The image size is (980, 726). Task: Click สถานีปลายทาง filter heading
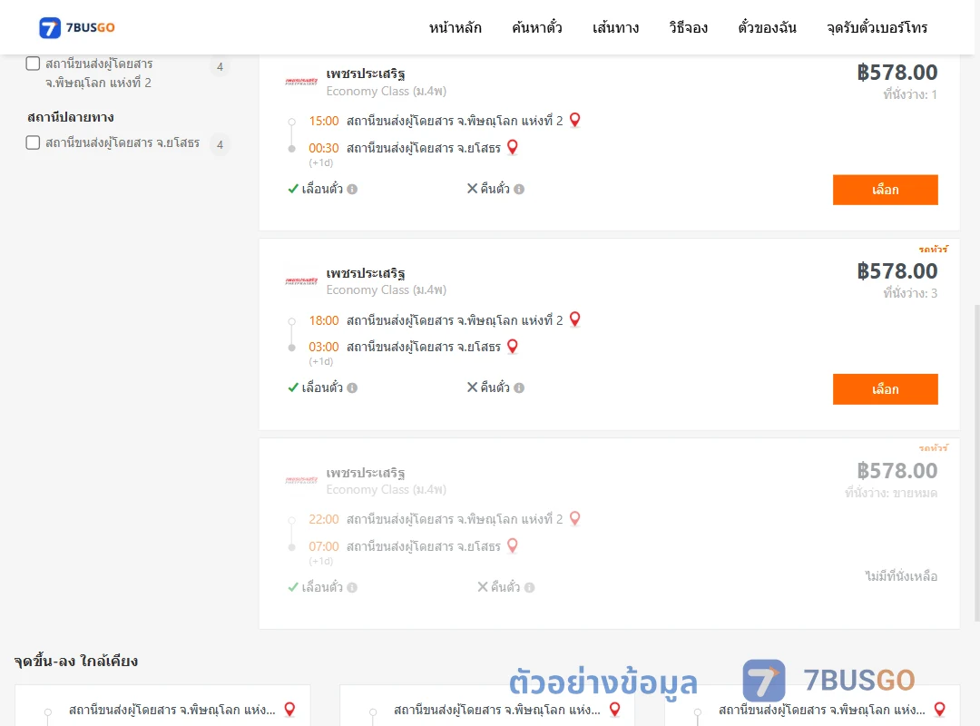click(71, 117)
